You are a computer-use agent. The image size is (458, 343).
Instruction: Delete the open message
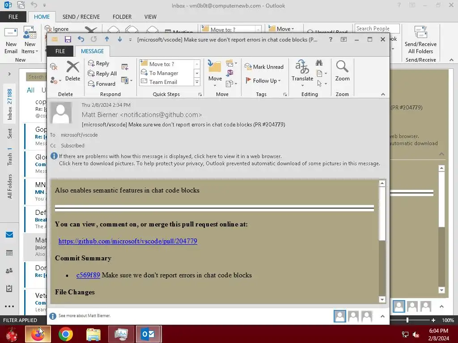pyautogui.click(x=72, y=71)
